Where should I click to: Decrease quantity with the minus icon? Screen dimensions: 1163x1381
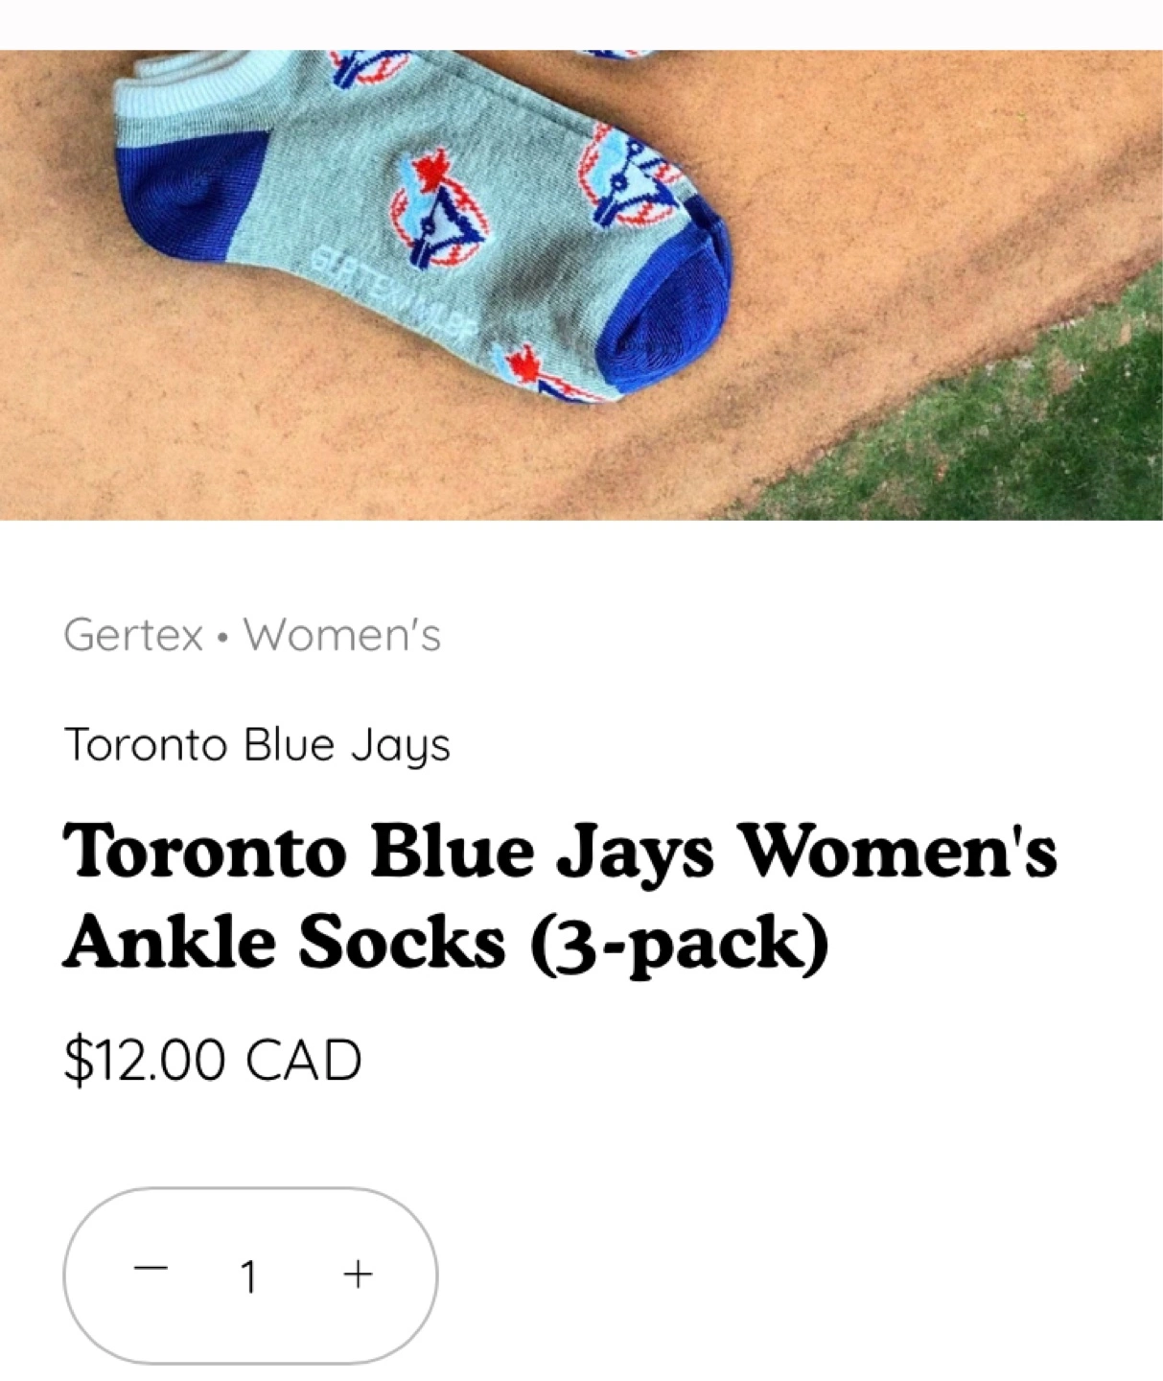pos(151,1269)
